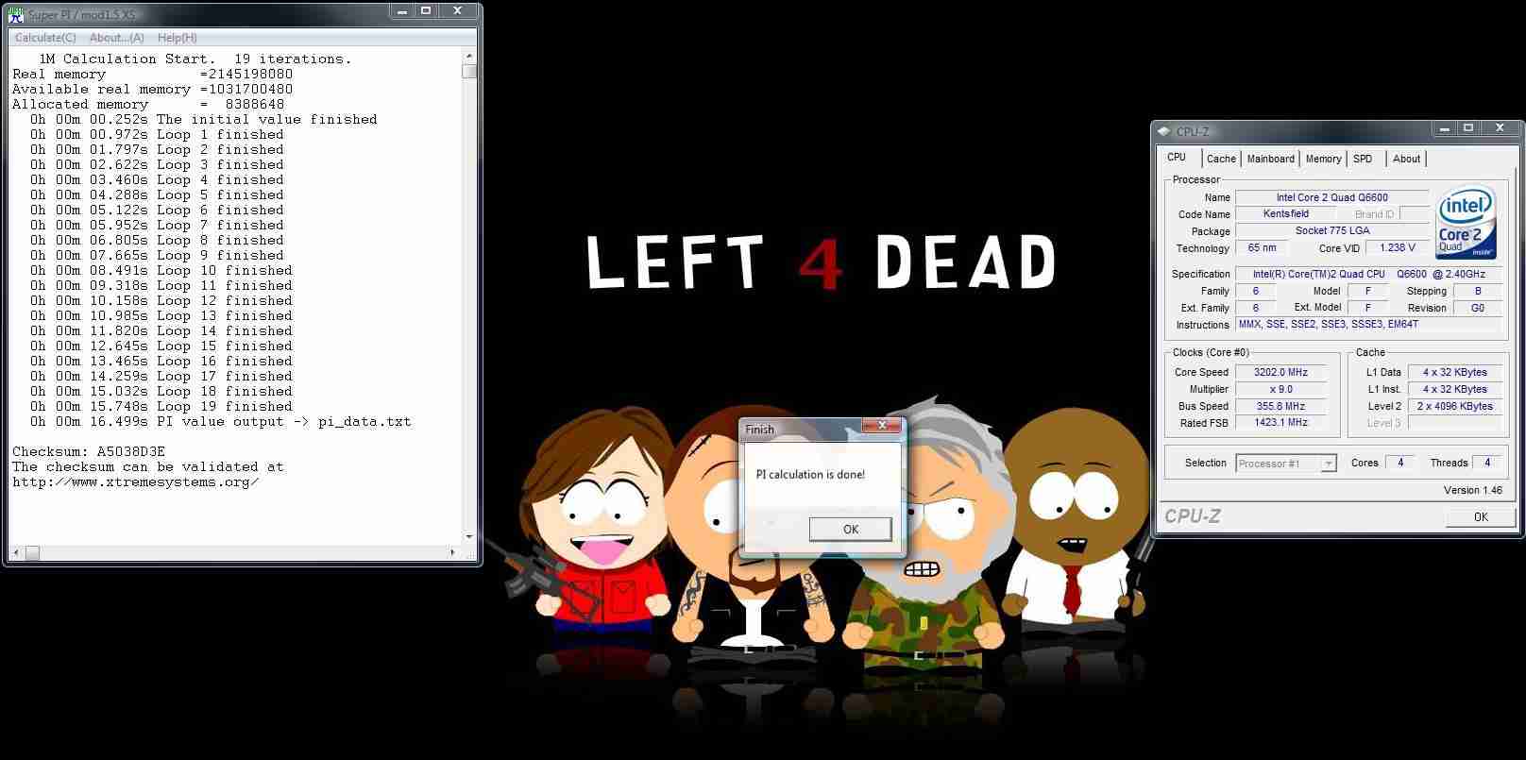The width and height of the screenshot is (1526, 760).
Task: Confirm OK in the Finish dialog
Action: click(x=851, y=530)
